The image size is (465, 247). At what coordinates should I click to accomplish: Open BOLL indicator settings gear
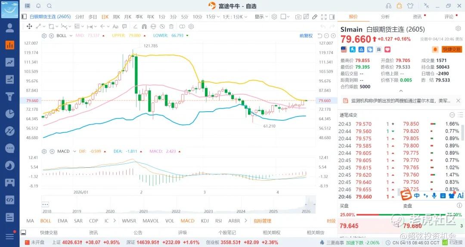coord(44,35)
